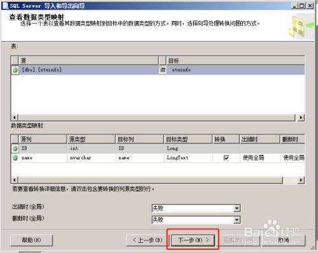
Task: Cancel the wizard with the 取消 button
Action: point(284,240)
